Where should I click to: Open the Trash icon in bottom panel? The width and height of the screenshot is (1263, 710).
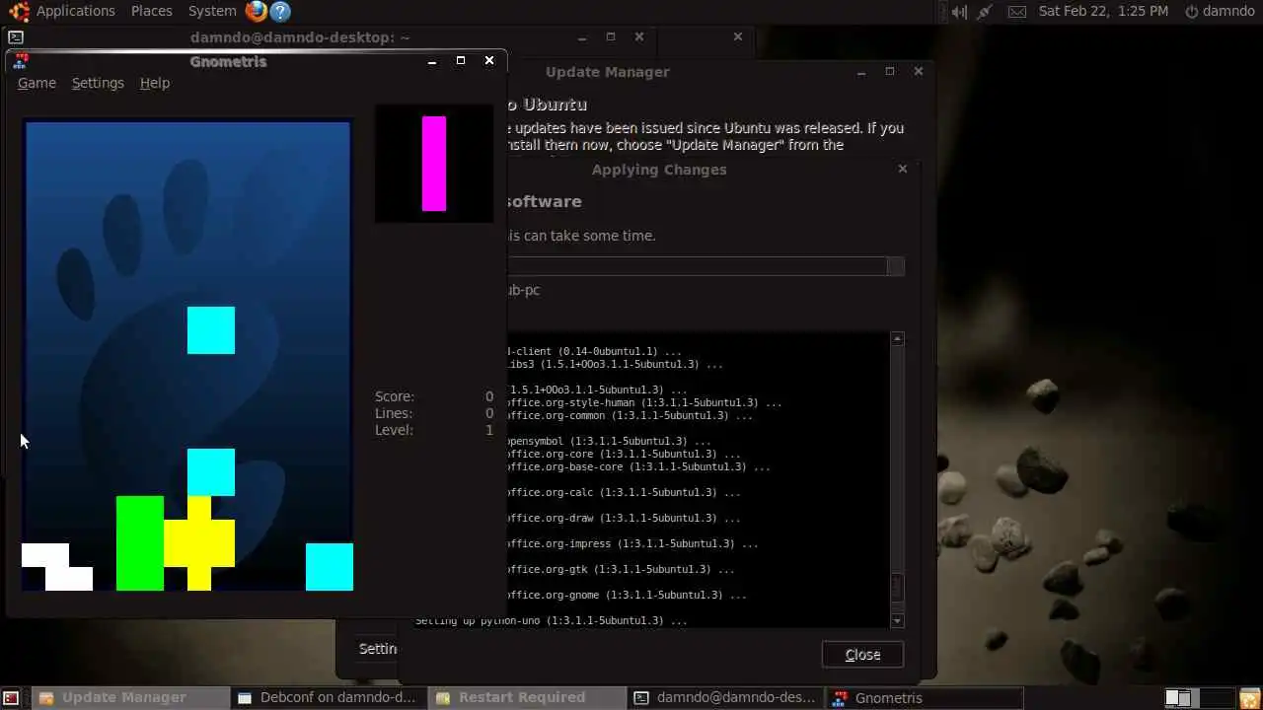pyautogui.click(x=1251, y=698)
